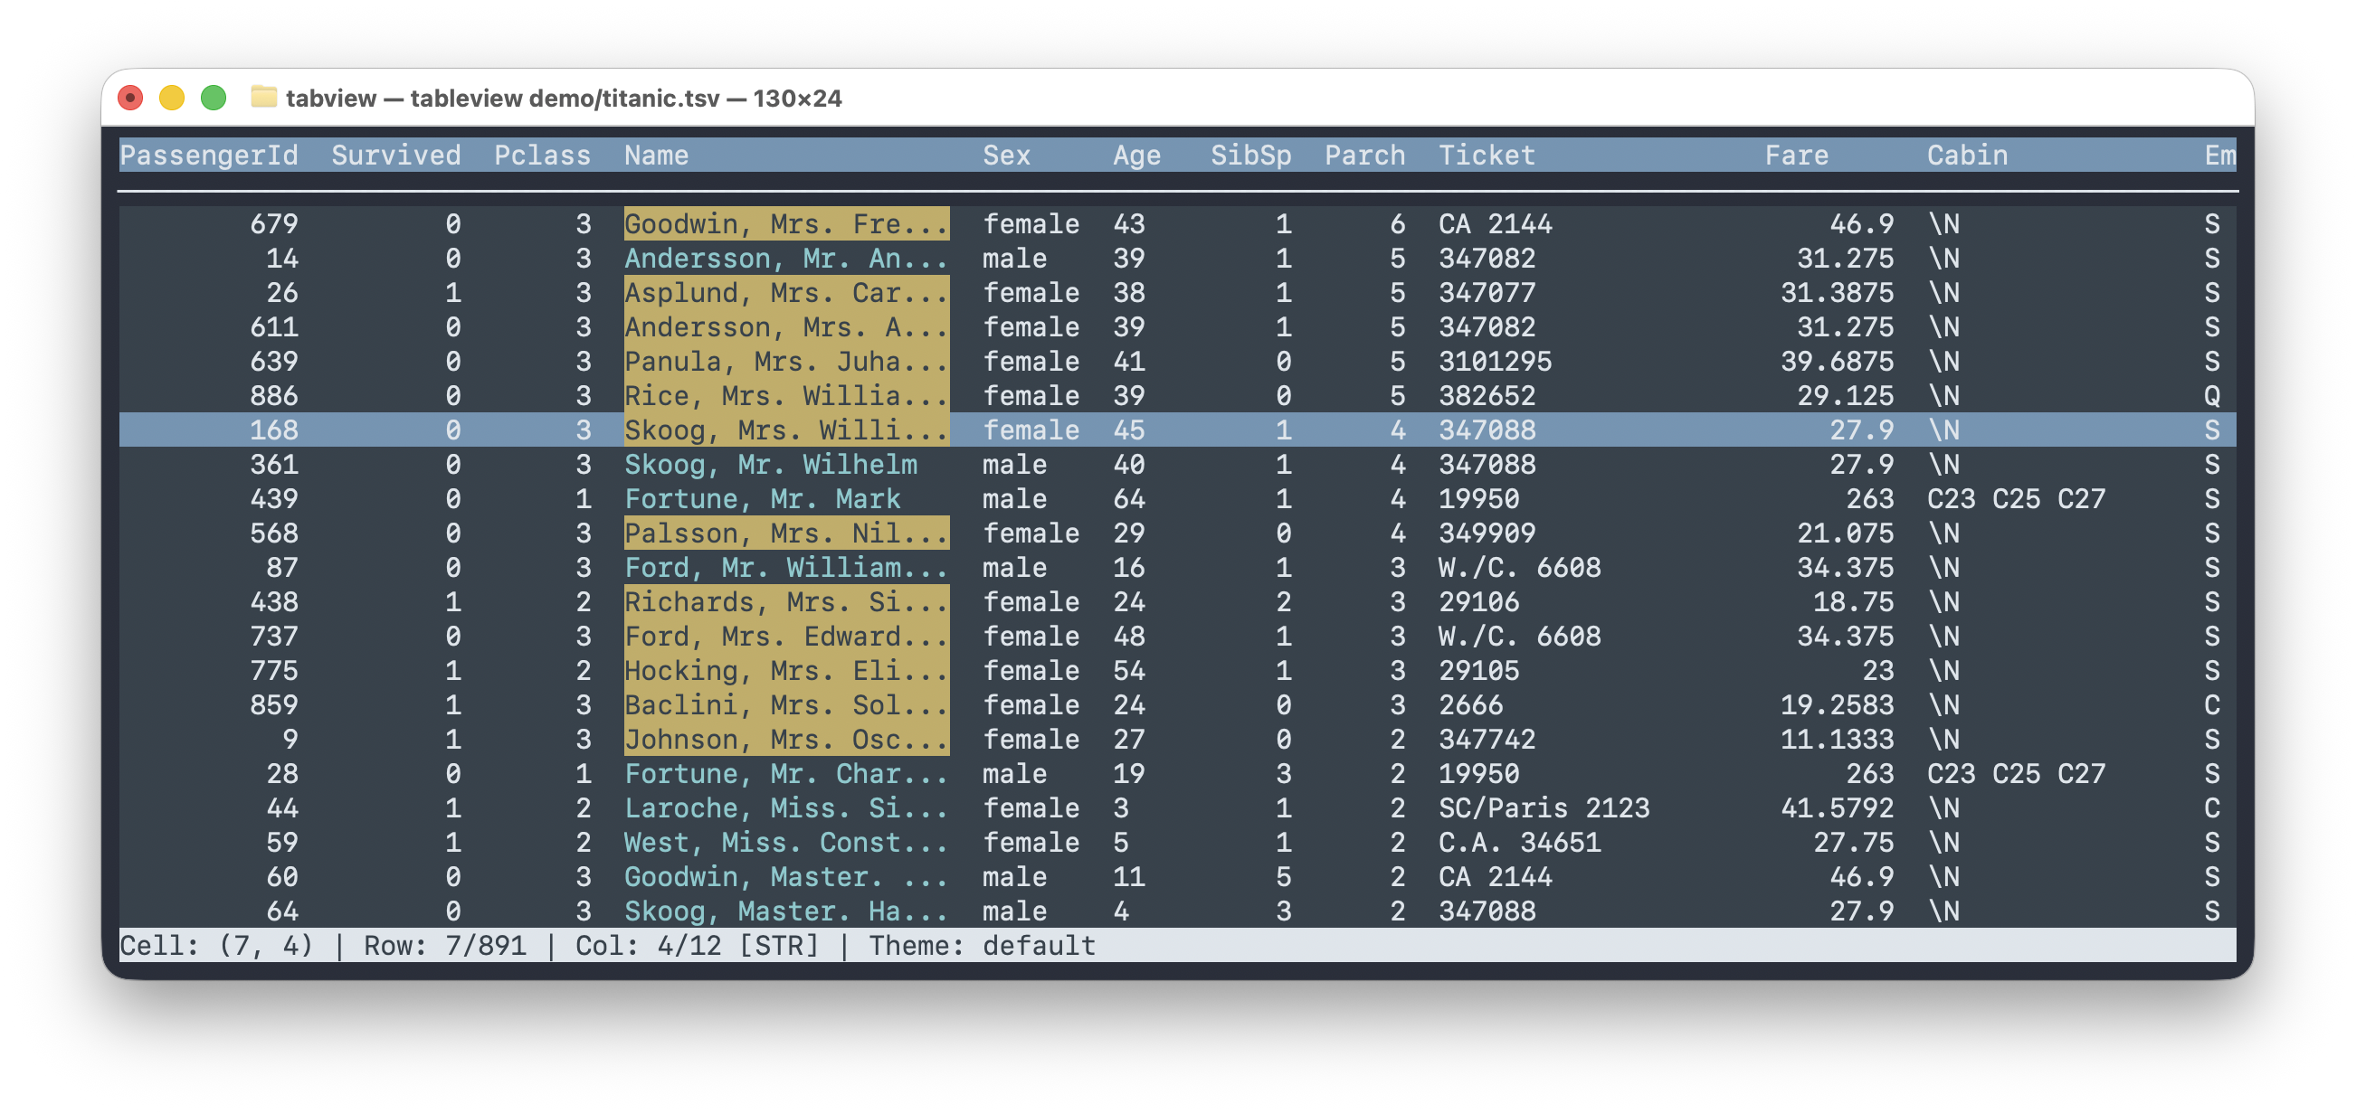This screenshot has width=2356, height=1114.
Task: Sort by the Fare column header
Action: coord(1796,156)
